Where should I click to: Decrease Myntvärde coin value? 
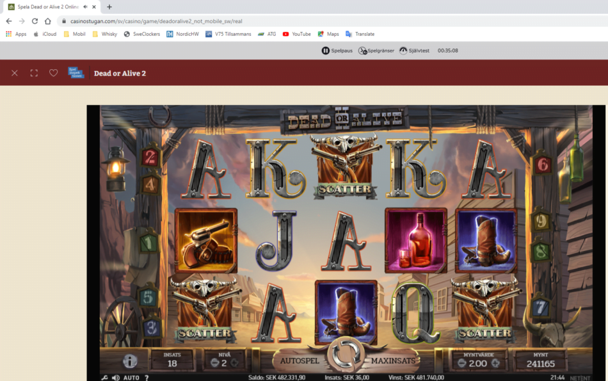(x=461, y=363)
